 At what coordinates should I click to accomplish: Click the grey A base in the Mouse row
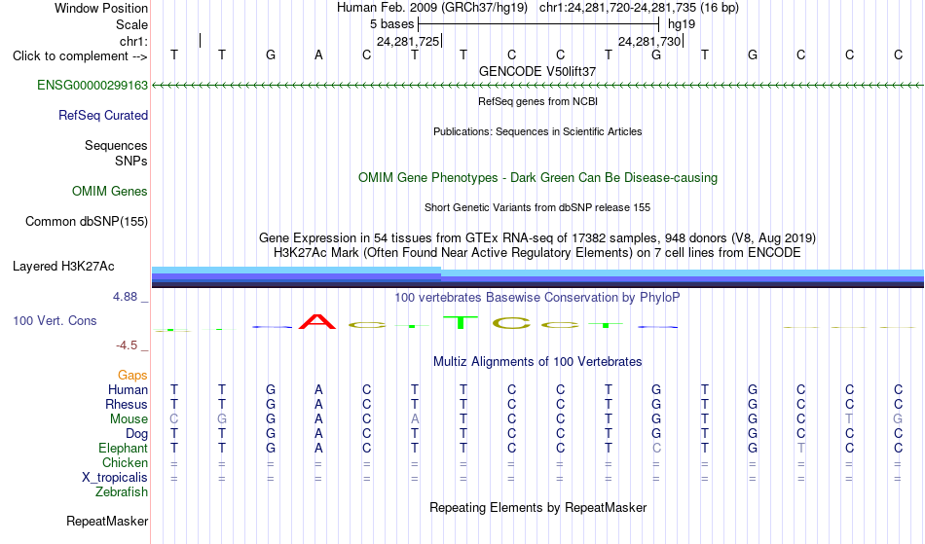[415, 419]
